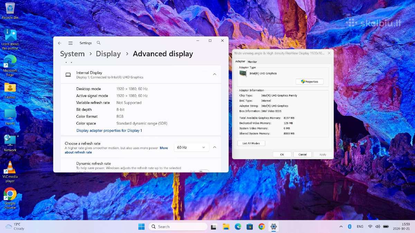This screenshot has height=233, width=415.
Task: Click the taskbar Search box
Action: (178, 226)
